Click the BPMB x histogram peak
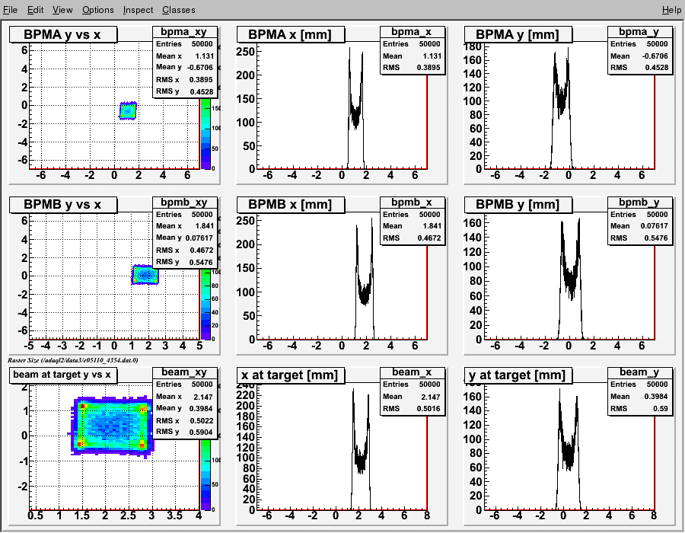The width and height of the screenshot is (685, 533). [371, 219]
